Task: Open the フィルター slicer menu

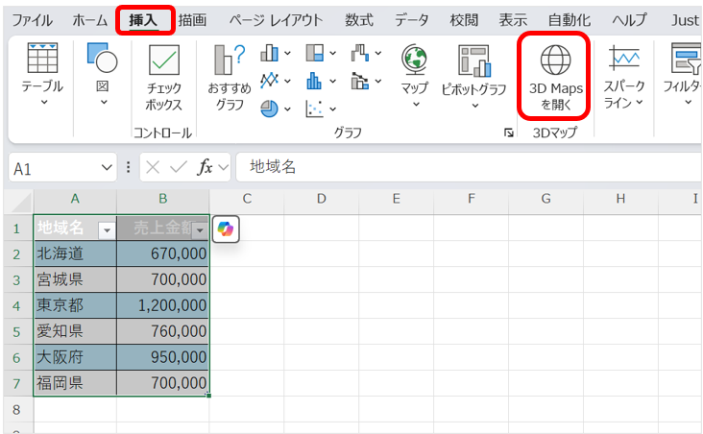Action: tap(683, 74)
